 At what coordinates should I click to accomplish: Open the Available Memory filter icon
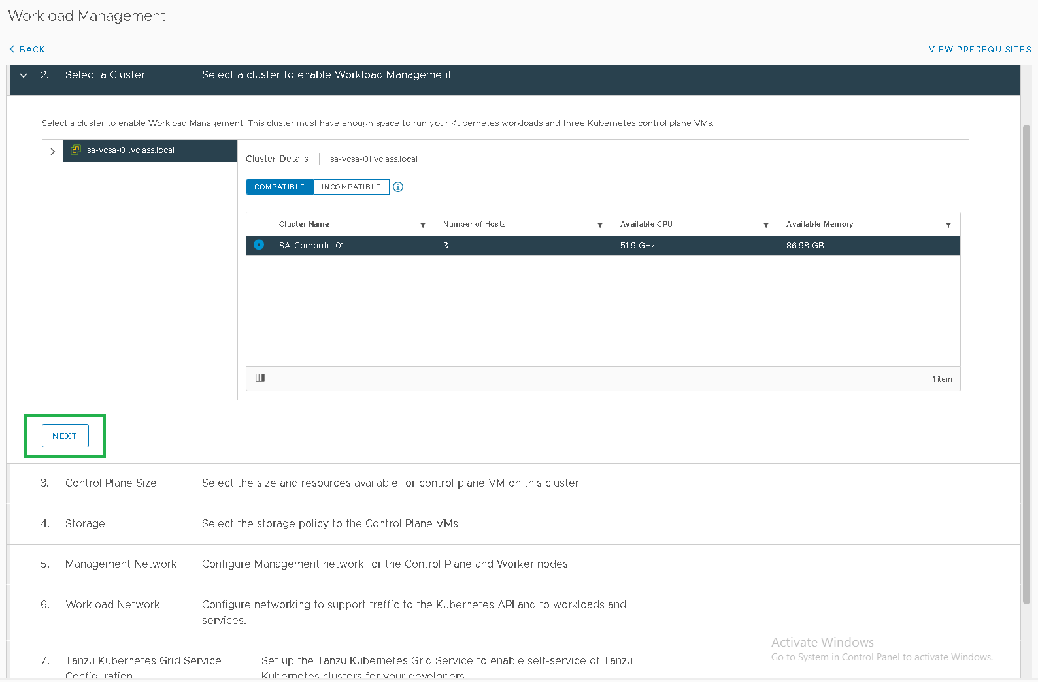coord(948,225)
